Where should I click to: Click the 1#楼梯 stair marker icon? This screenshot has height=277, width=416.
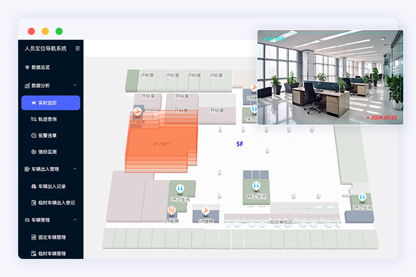point(137,112)
